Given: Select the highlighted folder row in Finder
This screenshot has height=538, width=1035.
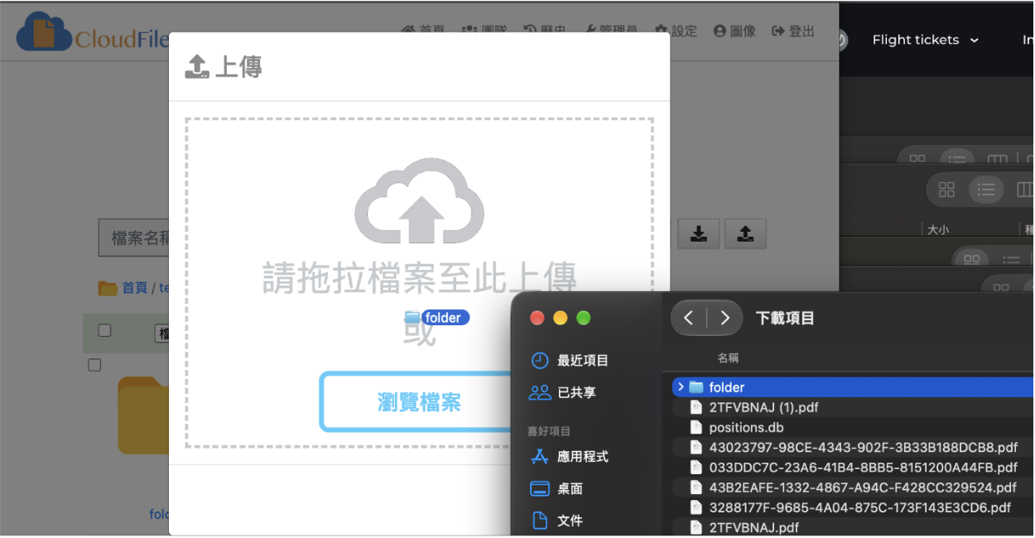Looking at the screenshot, I should 853,387.
